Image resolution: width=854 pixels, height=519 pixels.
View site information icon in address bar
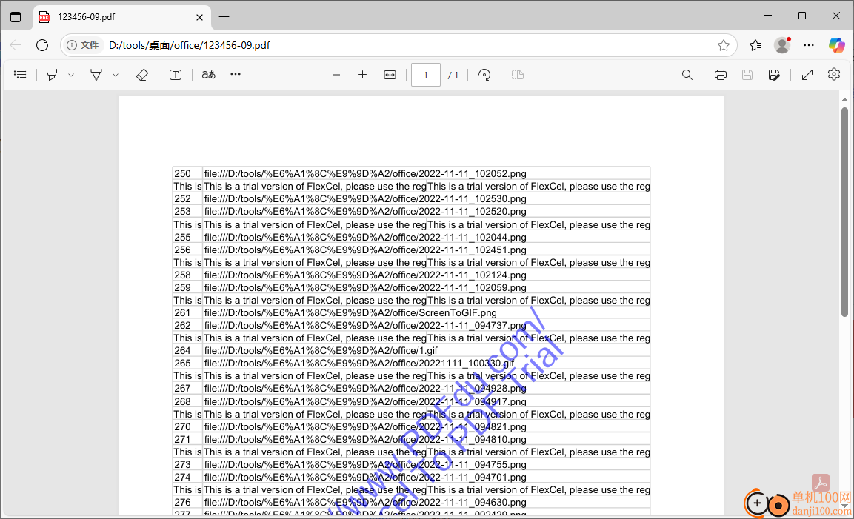[x=71, y=45]
